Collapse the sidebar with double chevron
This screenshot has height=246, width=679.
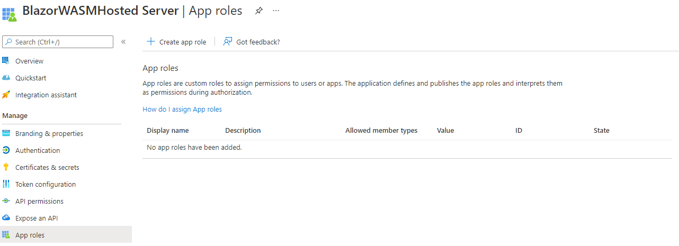[123, 42]
